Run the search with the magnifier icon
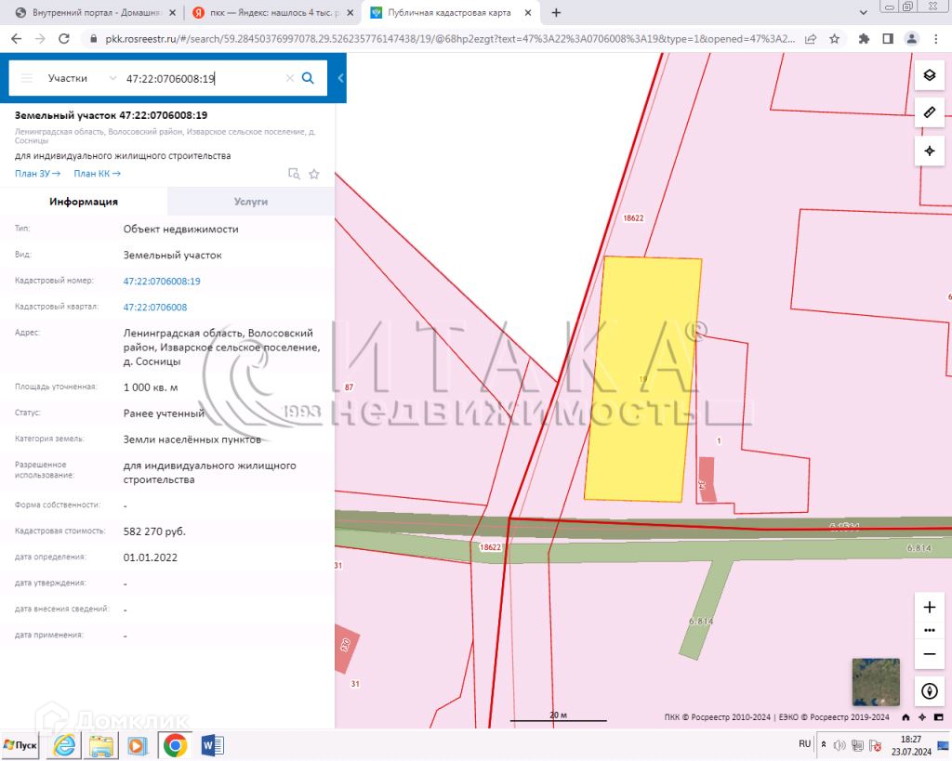This screenshot has width=952, height=761. point(308,78)
